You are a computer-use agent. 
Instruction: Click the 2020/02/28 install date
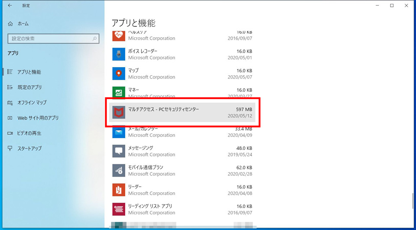pyautogui.click(x=240, y=174)
